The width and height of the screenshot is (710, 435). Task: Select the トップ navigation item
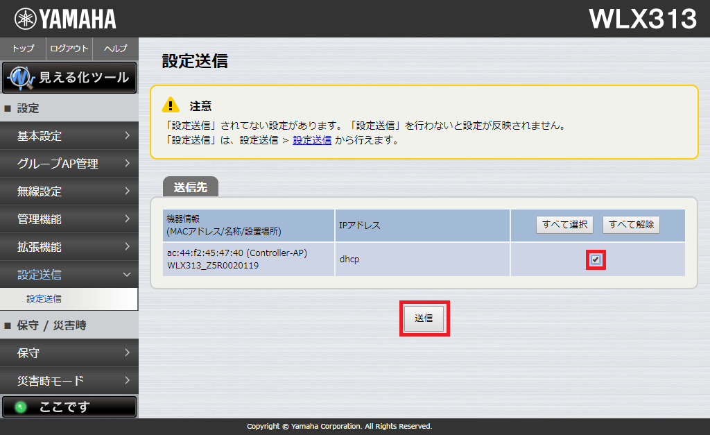click(x=22, y=49)
